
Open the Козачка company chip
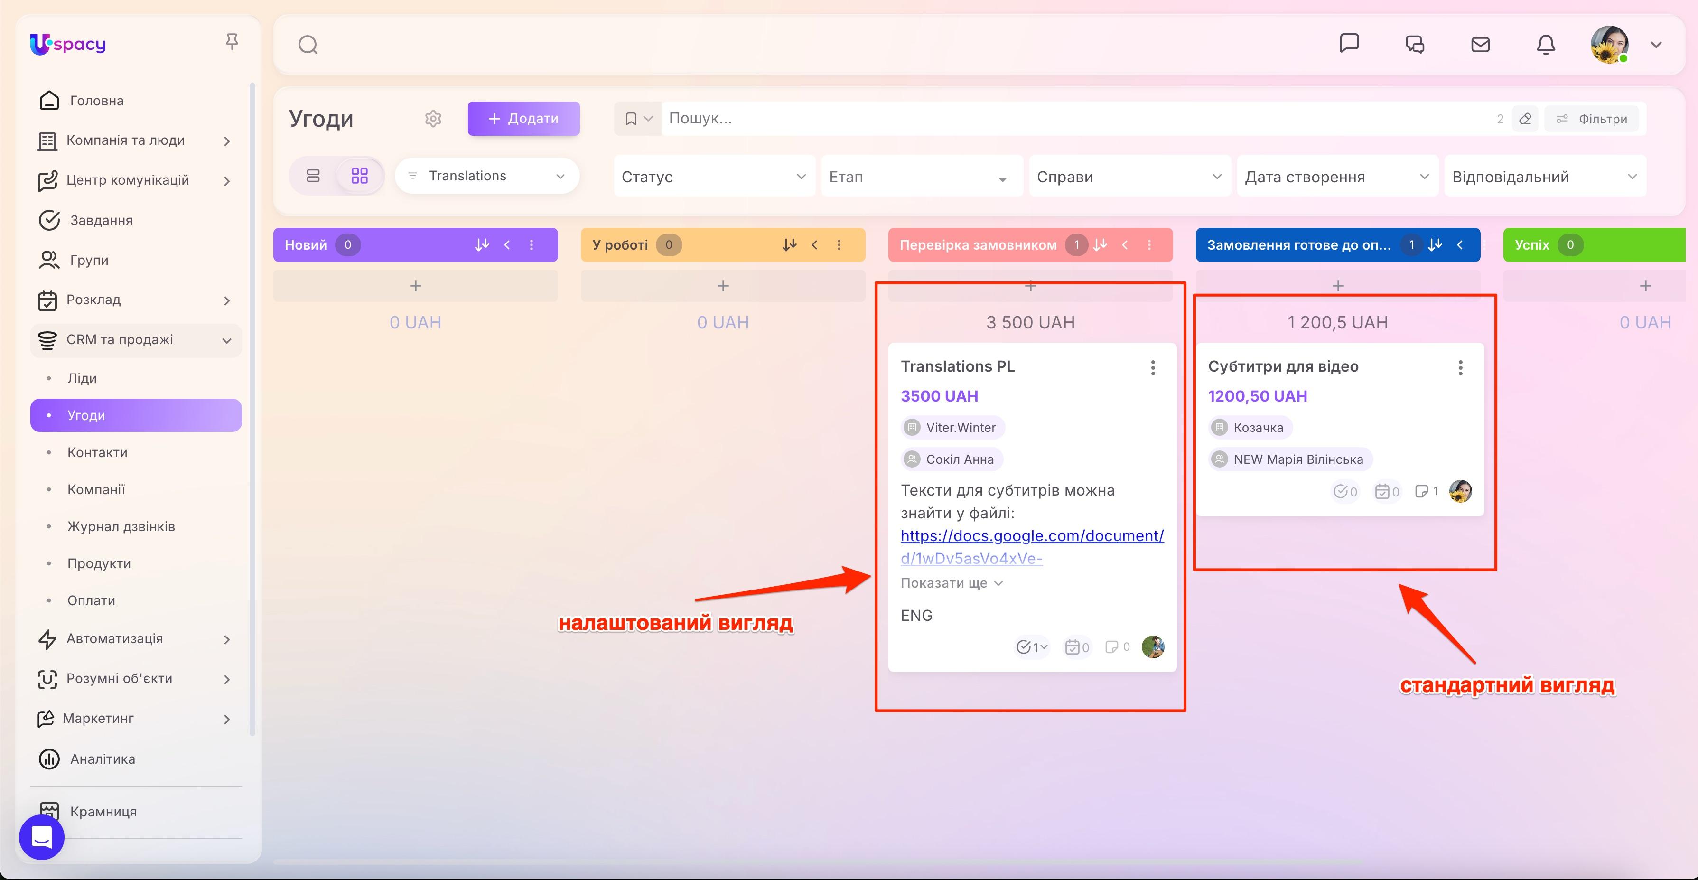pyautogui.click(x=1250, y=427)
